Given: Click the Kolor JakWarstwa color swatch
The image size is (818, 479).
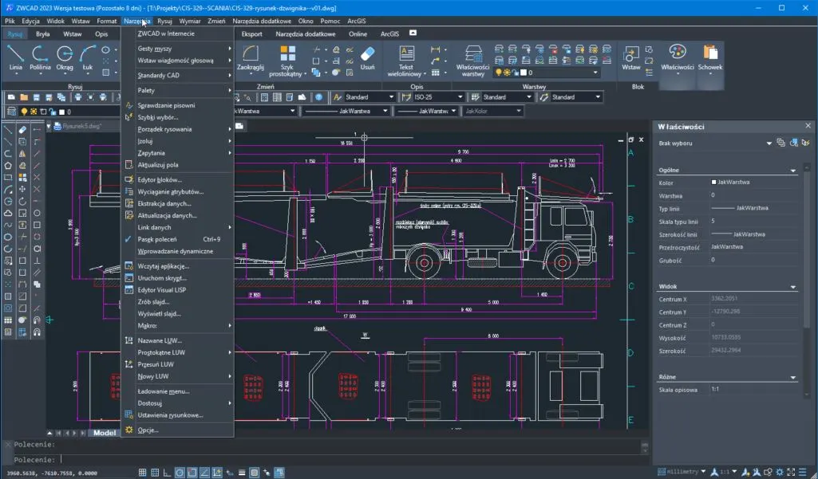Looking at the screenshot, I should (x=714, y=183).
